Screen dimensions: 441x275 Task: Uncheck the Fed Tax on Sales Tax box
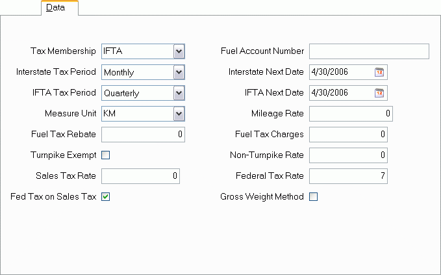[x=106, y=197]
